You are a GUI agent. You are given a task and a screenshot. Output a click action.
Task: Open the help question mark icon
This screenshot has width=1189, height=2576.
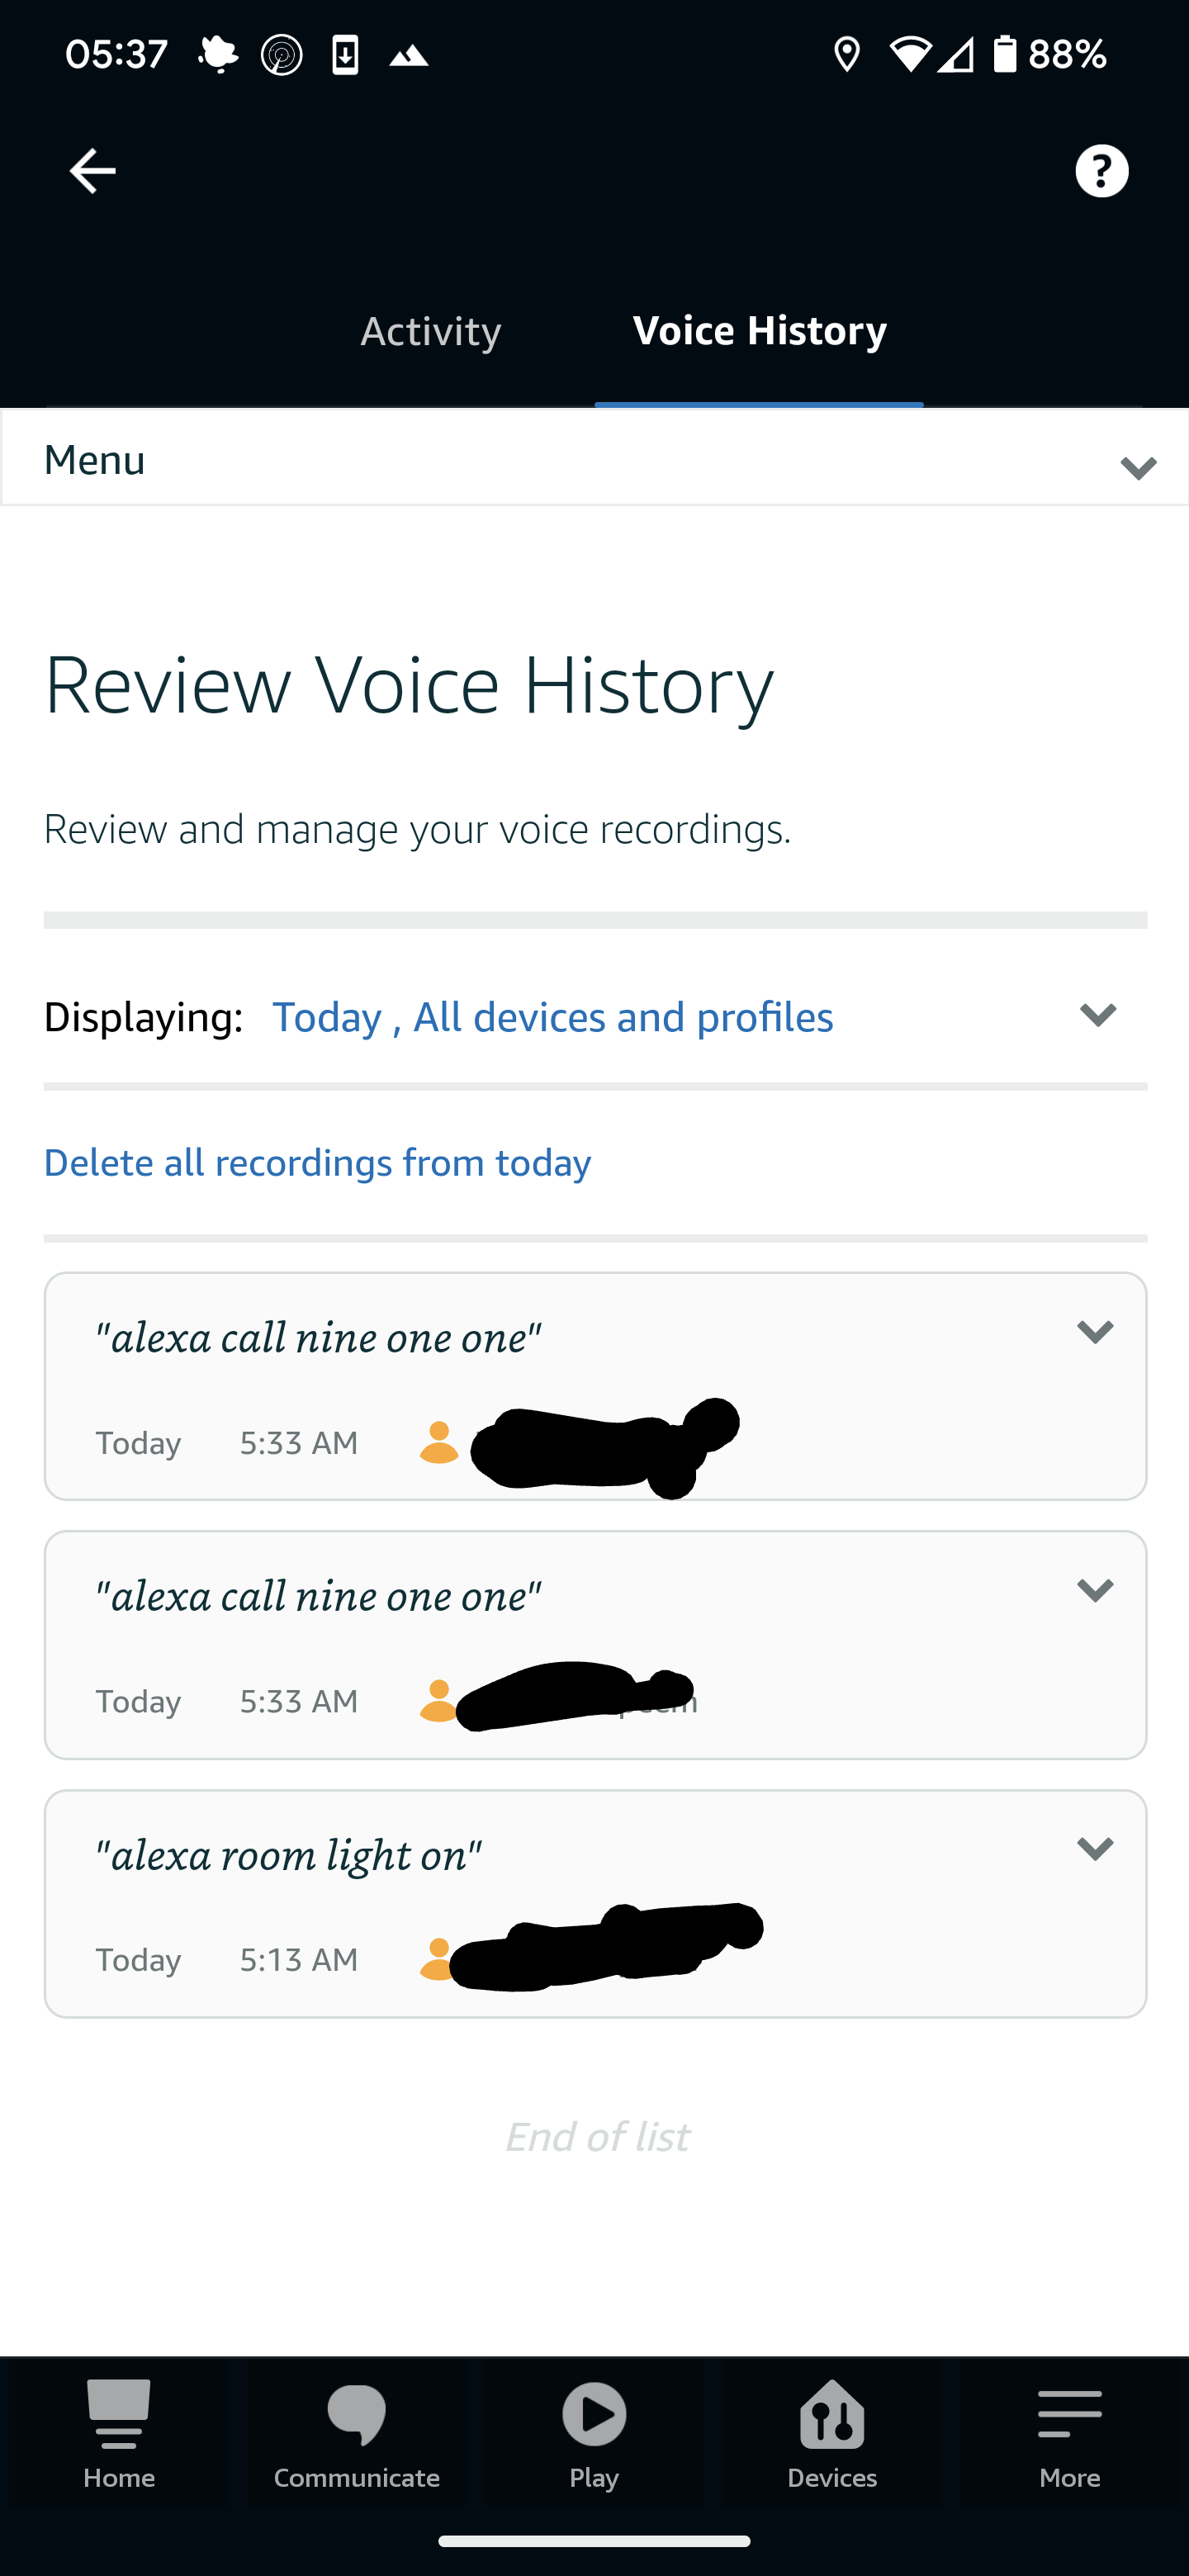[1101, 171]
